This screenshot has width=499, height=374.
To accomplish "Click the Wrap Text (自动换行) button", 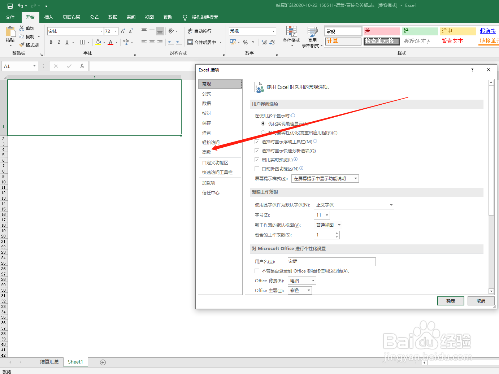I will point(200,31).
